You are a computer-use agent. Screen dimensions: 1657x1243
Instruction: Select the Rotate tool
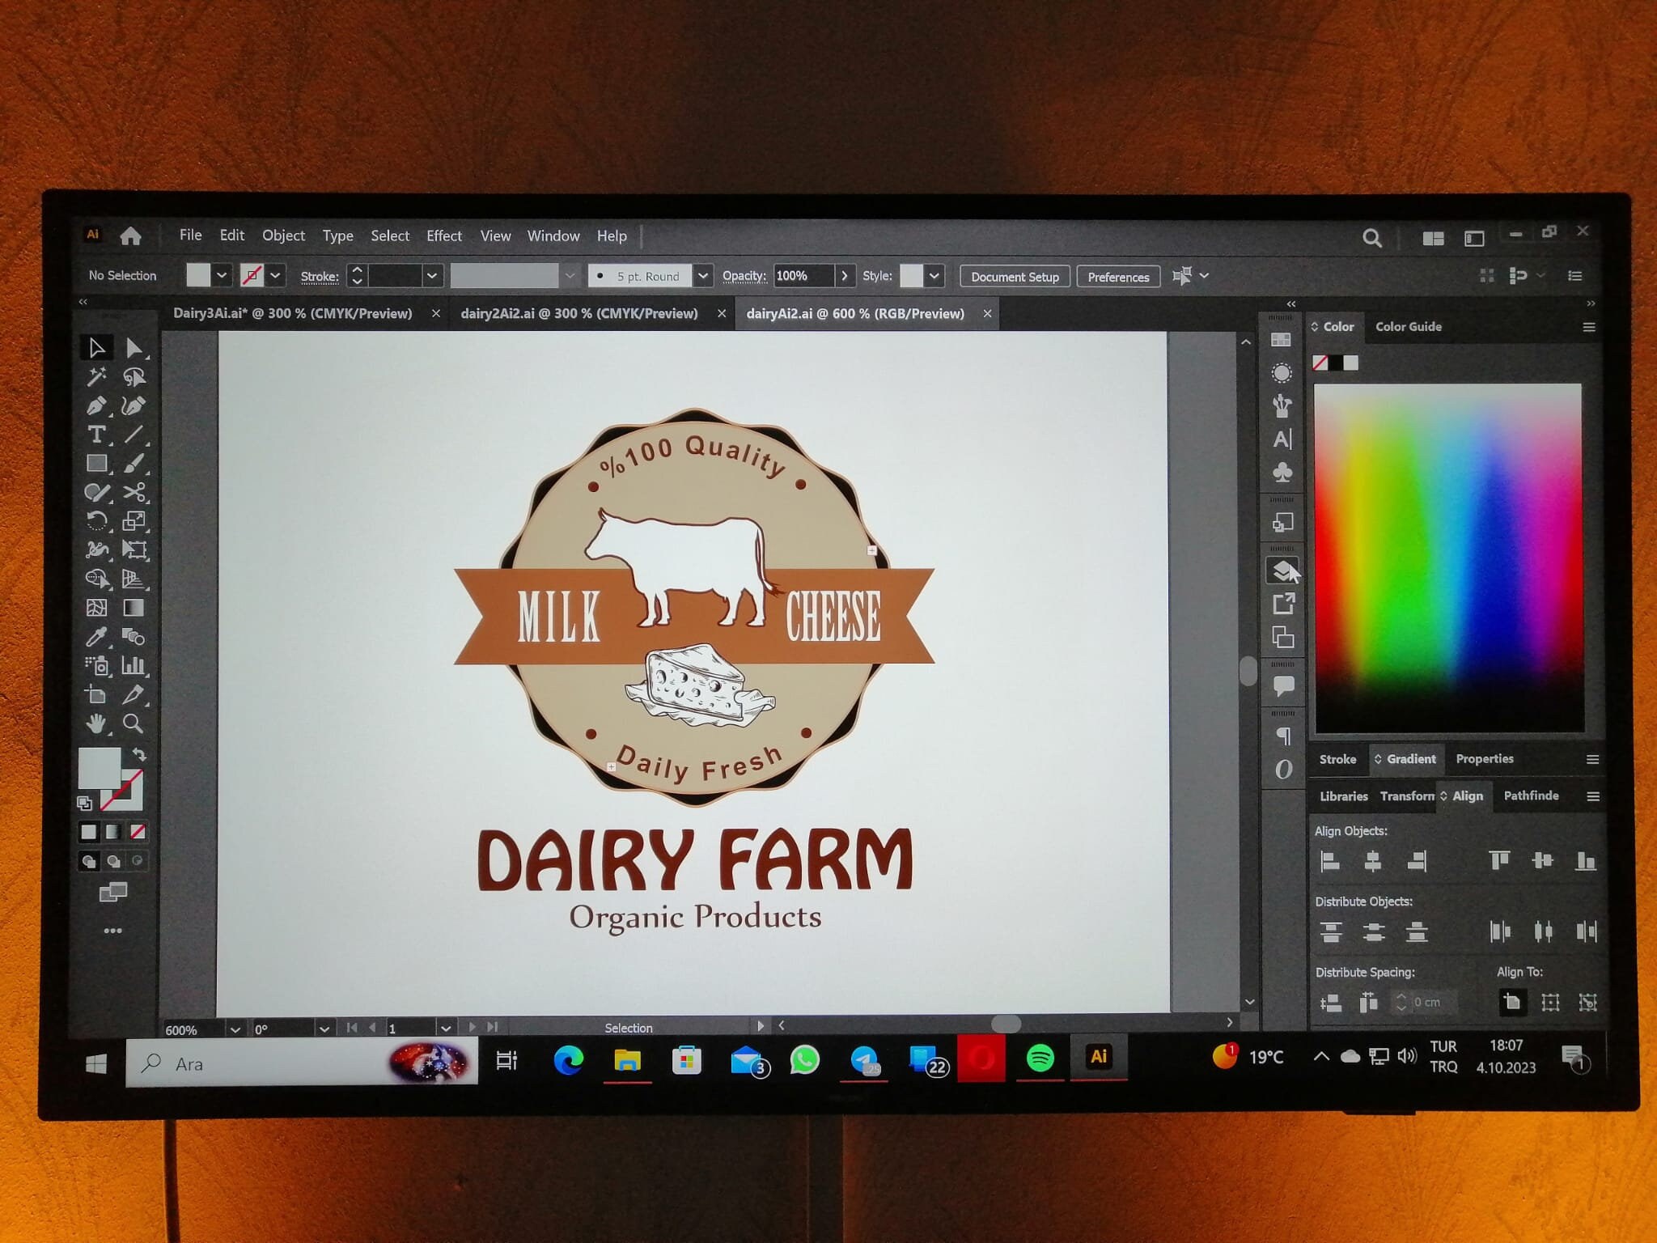[x=98, y=520]
